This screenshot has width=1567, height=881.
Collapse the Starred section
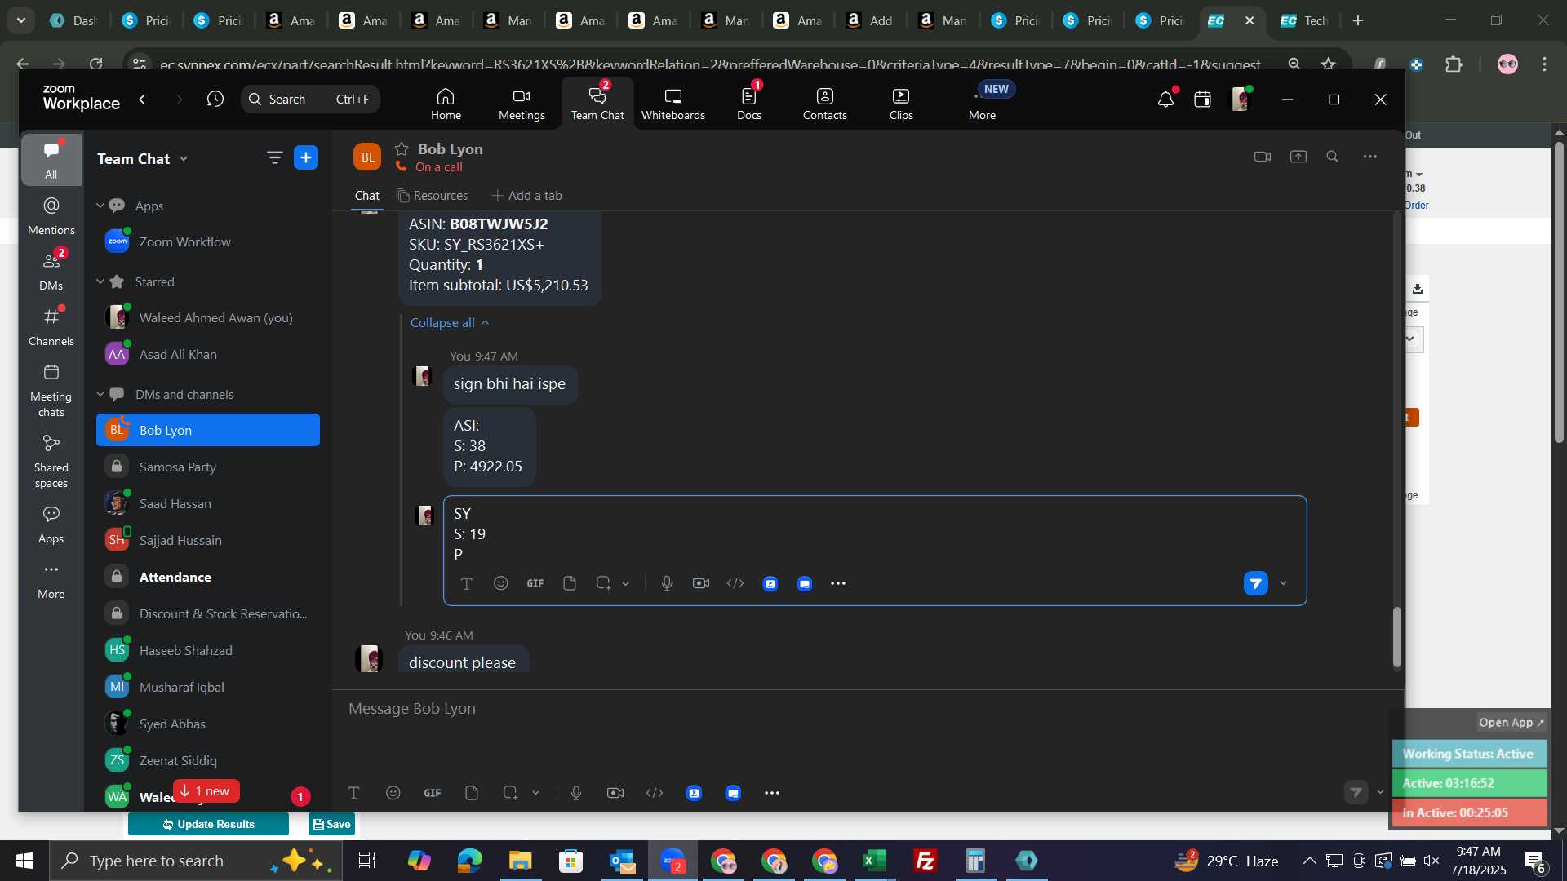pos(100,281)
